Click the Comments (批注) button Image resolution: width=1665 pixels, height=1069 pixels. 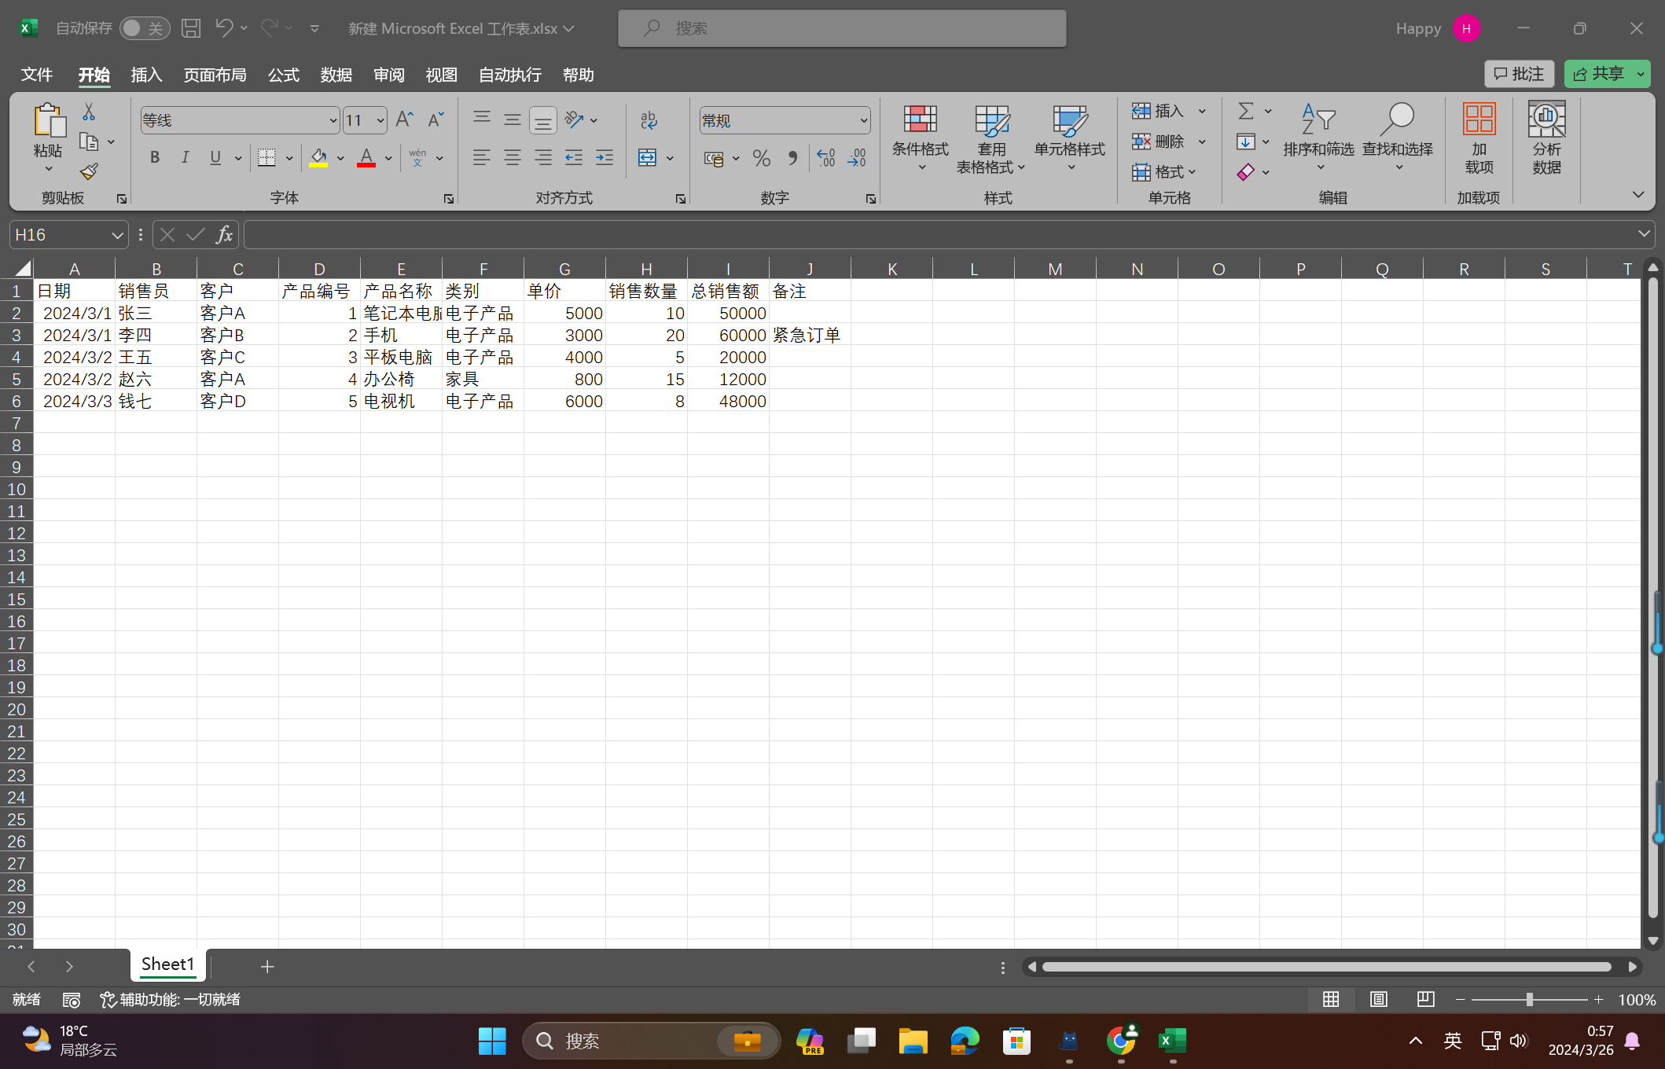point(1519,74)
